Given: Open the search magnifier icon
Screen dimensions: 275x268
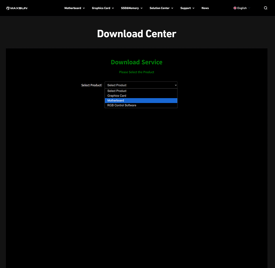Looking at the screenshot, I should click(x=266, y=8).
